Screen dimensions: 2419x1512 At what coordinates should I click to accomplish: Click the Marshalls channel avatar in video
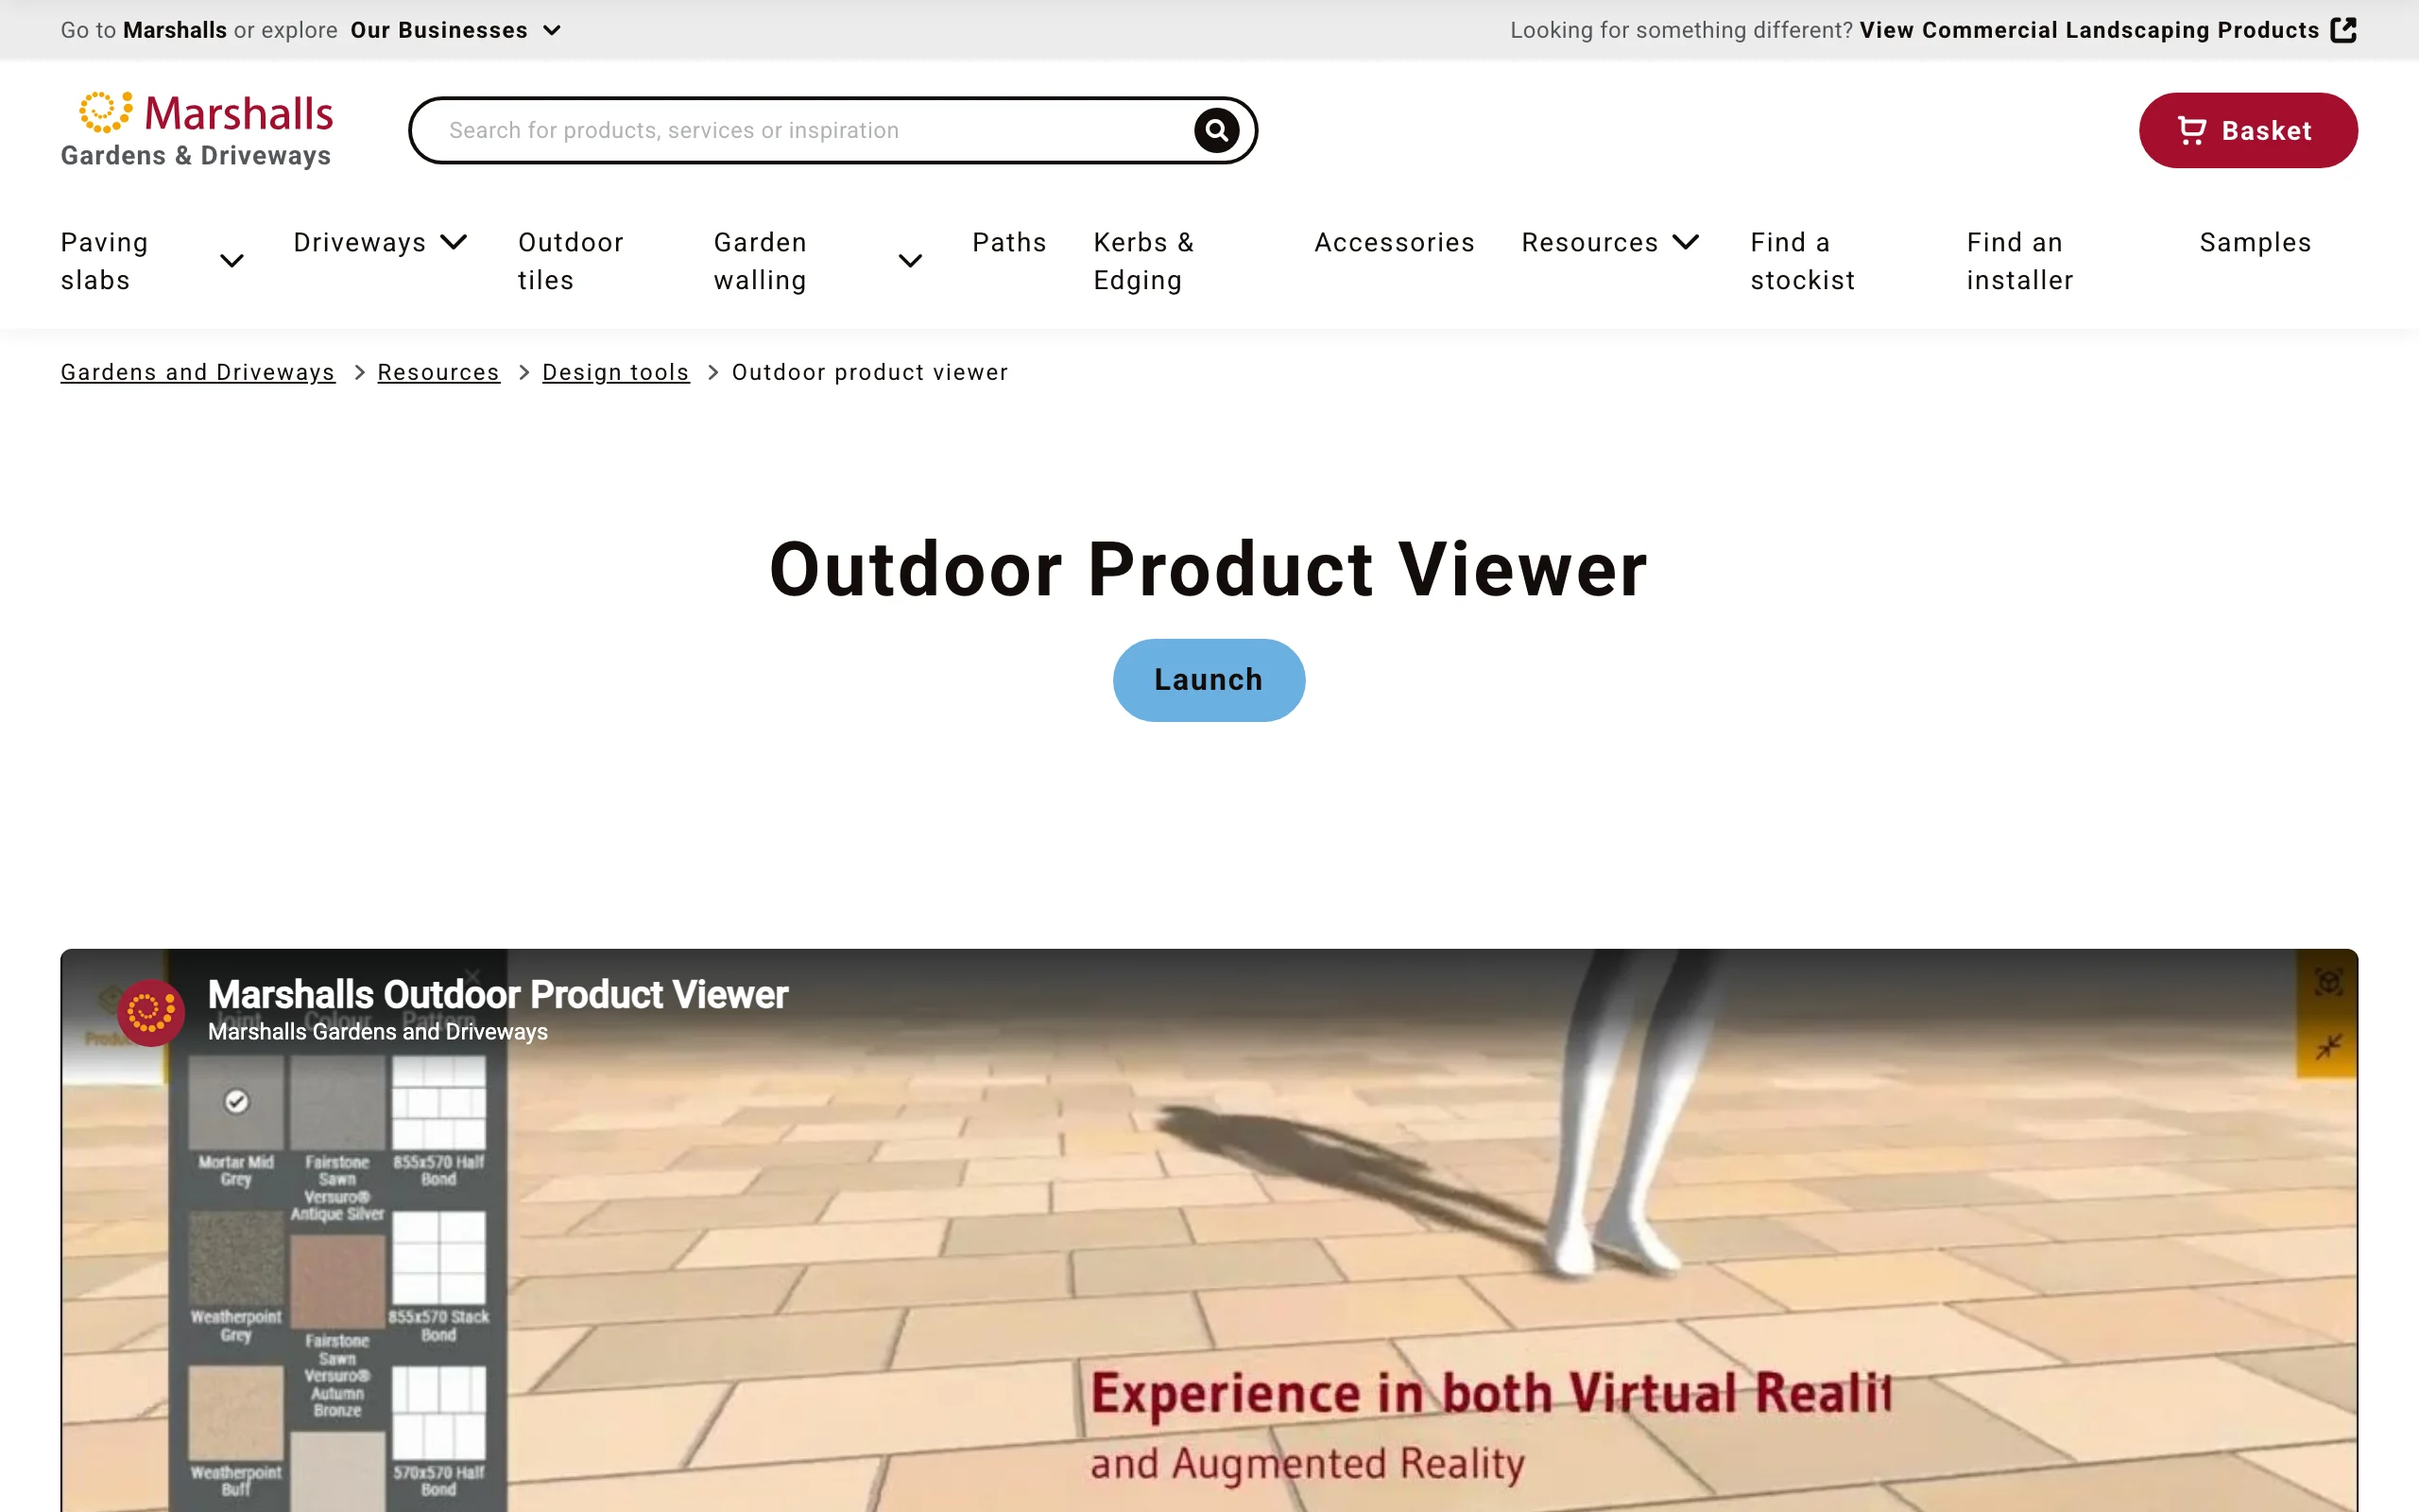click(151, 1012)
